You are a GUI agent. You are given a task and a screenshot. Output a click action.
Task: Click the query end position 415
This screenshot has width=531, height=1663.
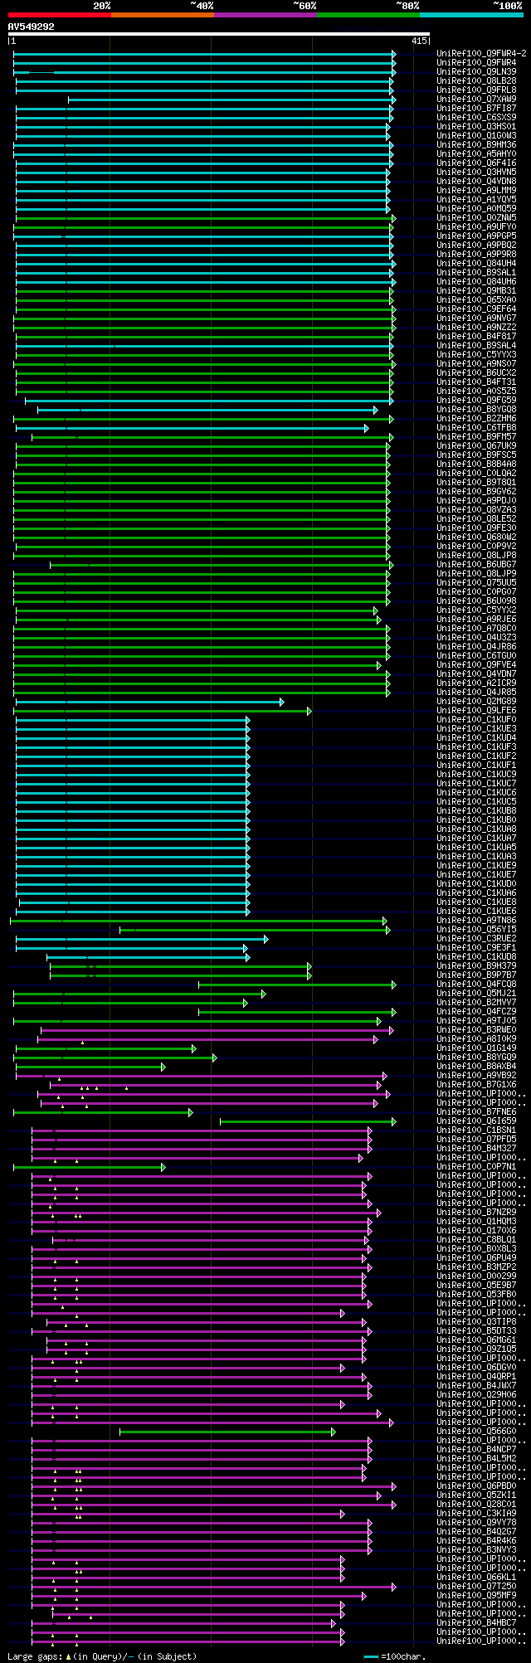(419, 41)
